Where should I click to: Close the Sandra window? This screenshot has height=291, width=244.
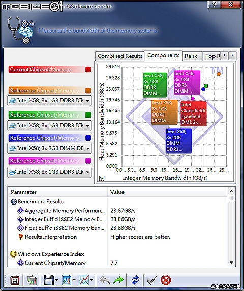pyautogui.click(x=230, y=4)
